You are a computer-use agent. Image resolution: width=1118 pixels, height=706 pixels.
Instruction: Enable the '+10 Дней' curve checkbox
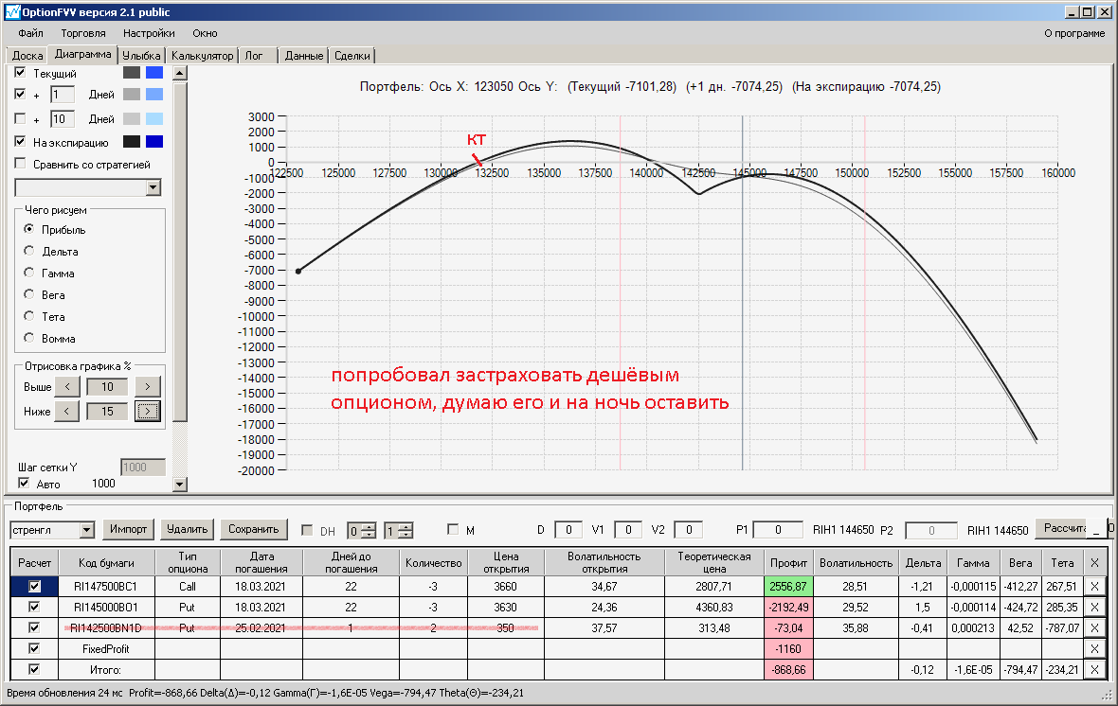21,119
